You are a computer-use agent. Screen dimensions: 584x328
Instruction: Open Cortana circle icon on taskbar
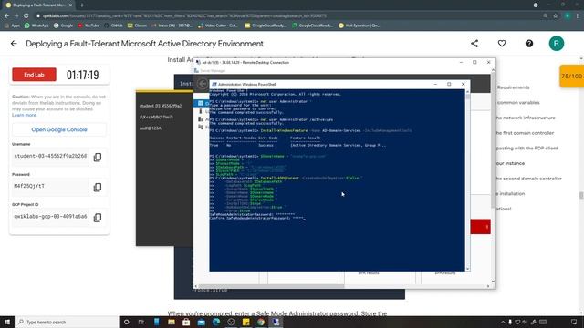click(x=126, y=322)
